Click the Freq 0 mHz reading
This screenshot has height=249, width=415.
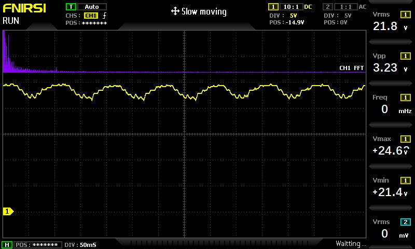click(396, 109)
